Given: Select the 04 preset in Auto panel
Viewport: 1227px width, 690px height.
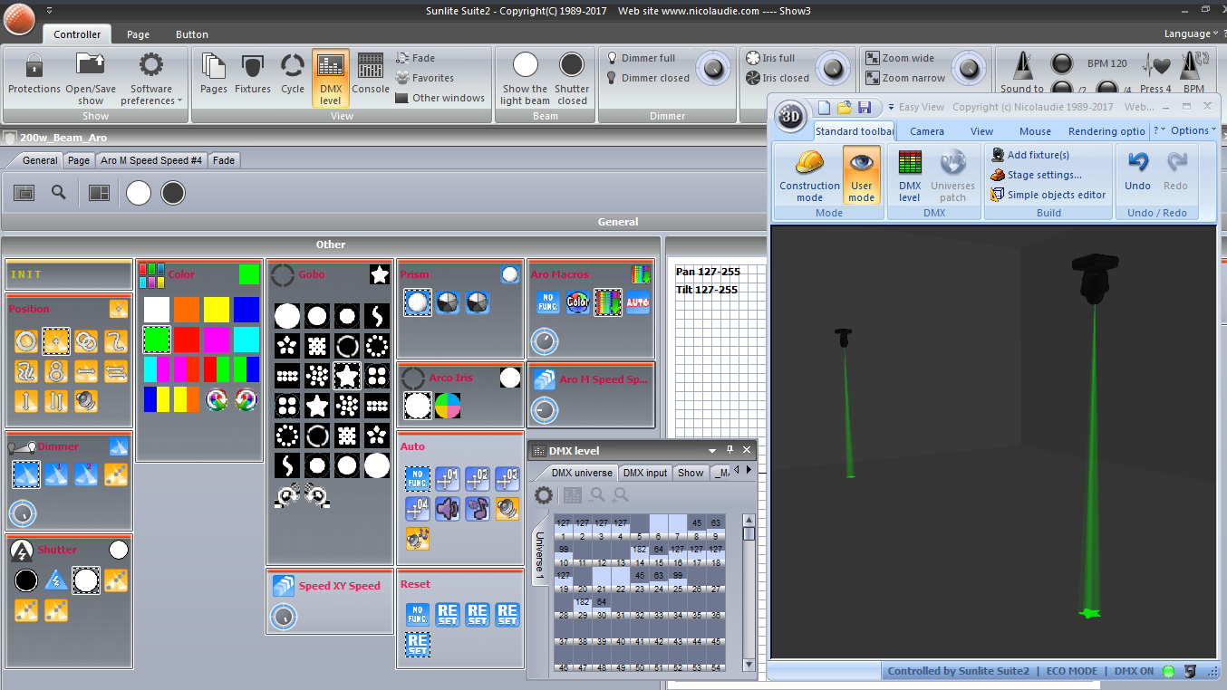Looking at the screenshot, I should [x=418, y=508].
